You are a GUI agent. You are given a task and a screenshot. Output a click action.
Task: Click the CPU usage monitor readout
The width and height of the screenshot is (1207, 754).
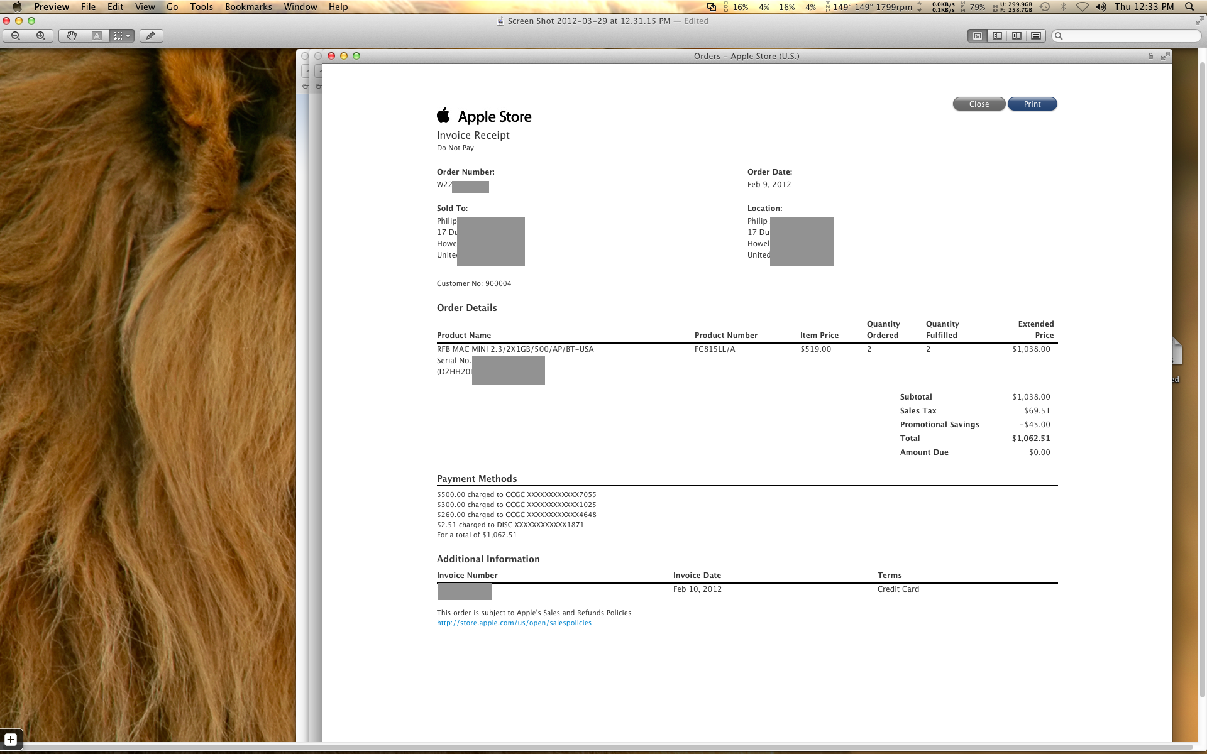(769, 7)
